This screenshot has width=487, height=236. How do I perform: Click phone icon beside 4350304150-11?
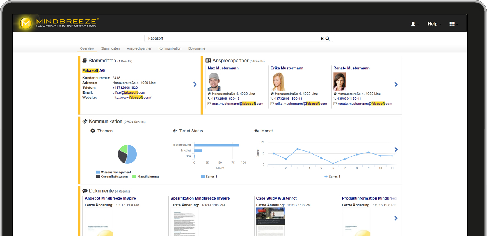tap(335, 99)
